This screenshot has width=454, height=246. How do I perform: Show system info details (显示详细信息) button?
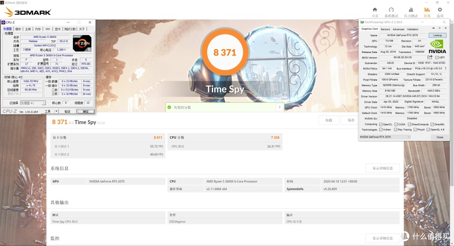(383, 168)
